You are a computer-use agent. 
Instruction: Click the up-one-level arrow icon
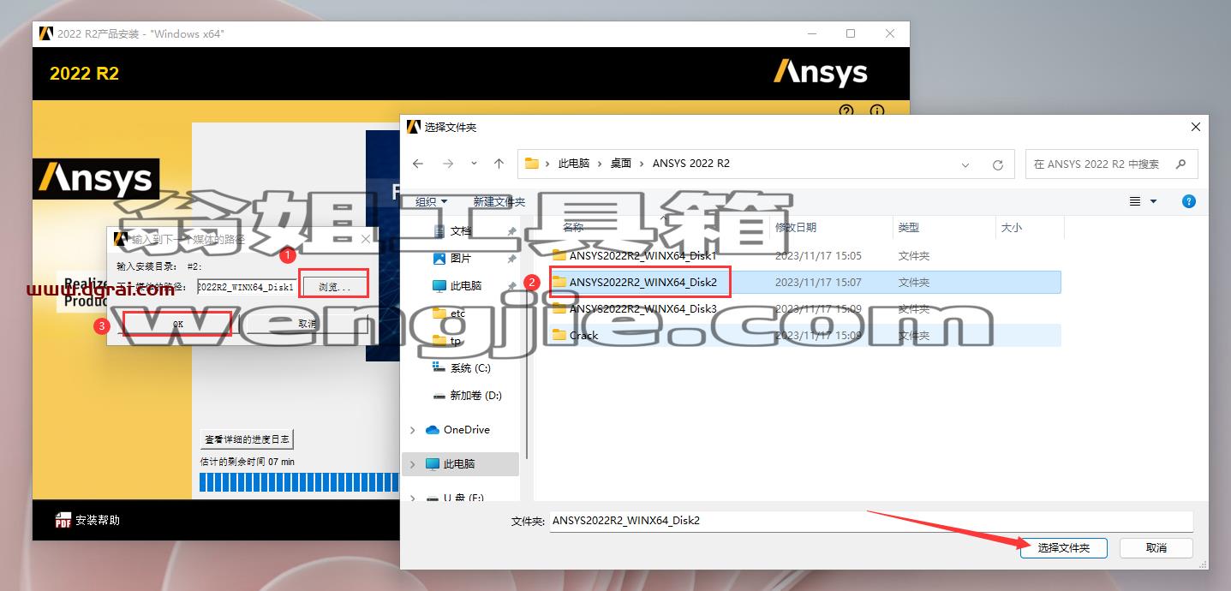[x=499, y=164]
